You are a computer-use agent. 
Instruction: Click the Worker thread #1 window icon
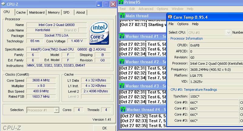pyautogui.click(x=122, y=36)
